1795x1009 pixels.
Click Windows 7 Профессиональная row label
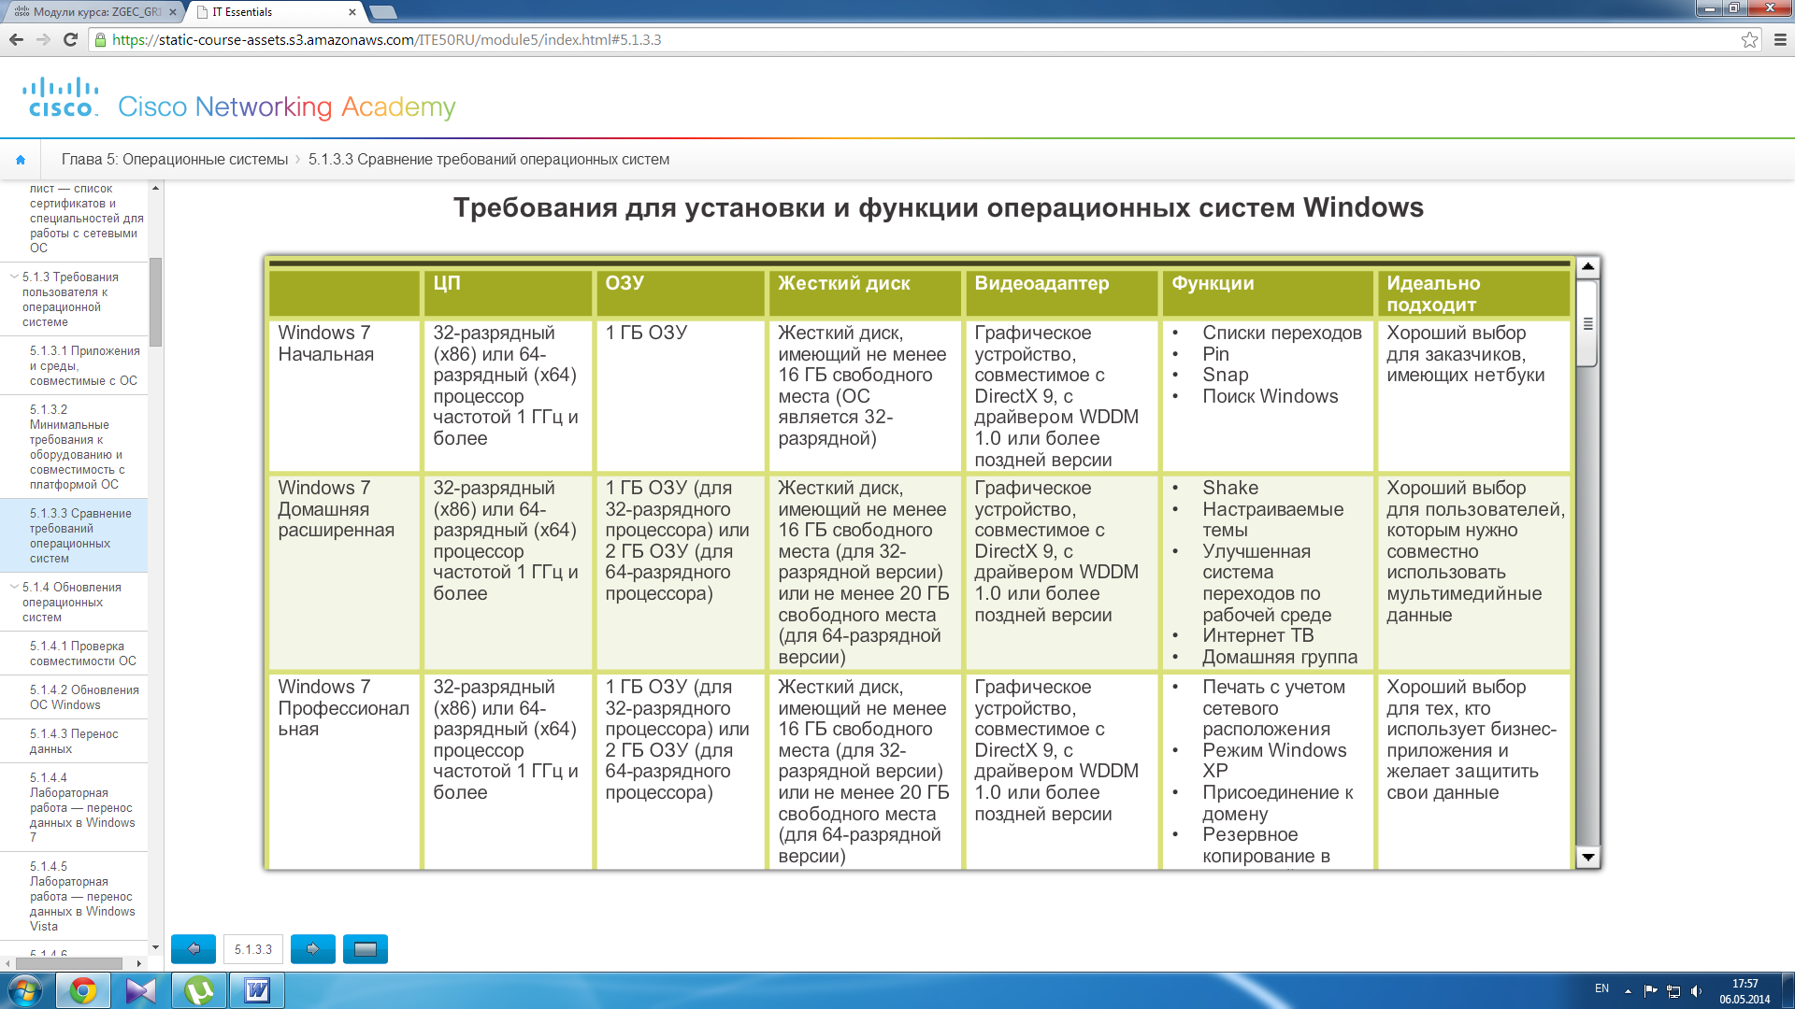[343, 708]
